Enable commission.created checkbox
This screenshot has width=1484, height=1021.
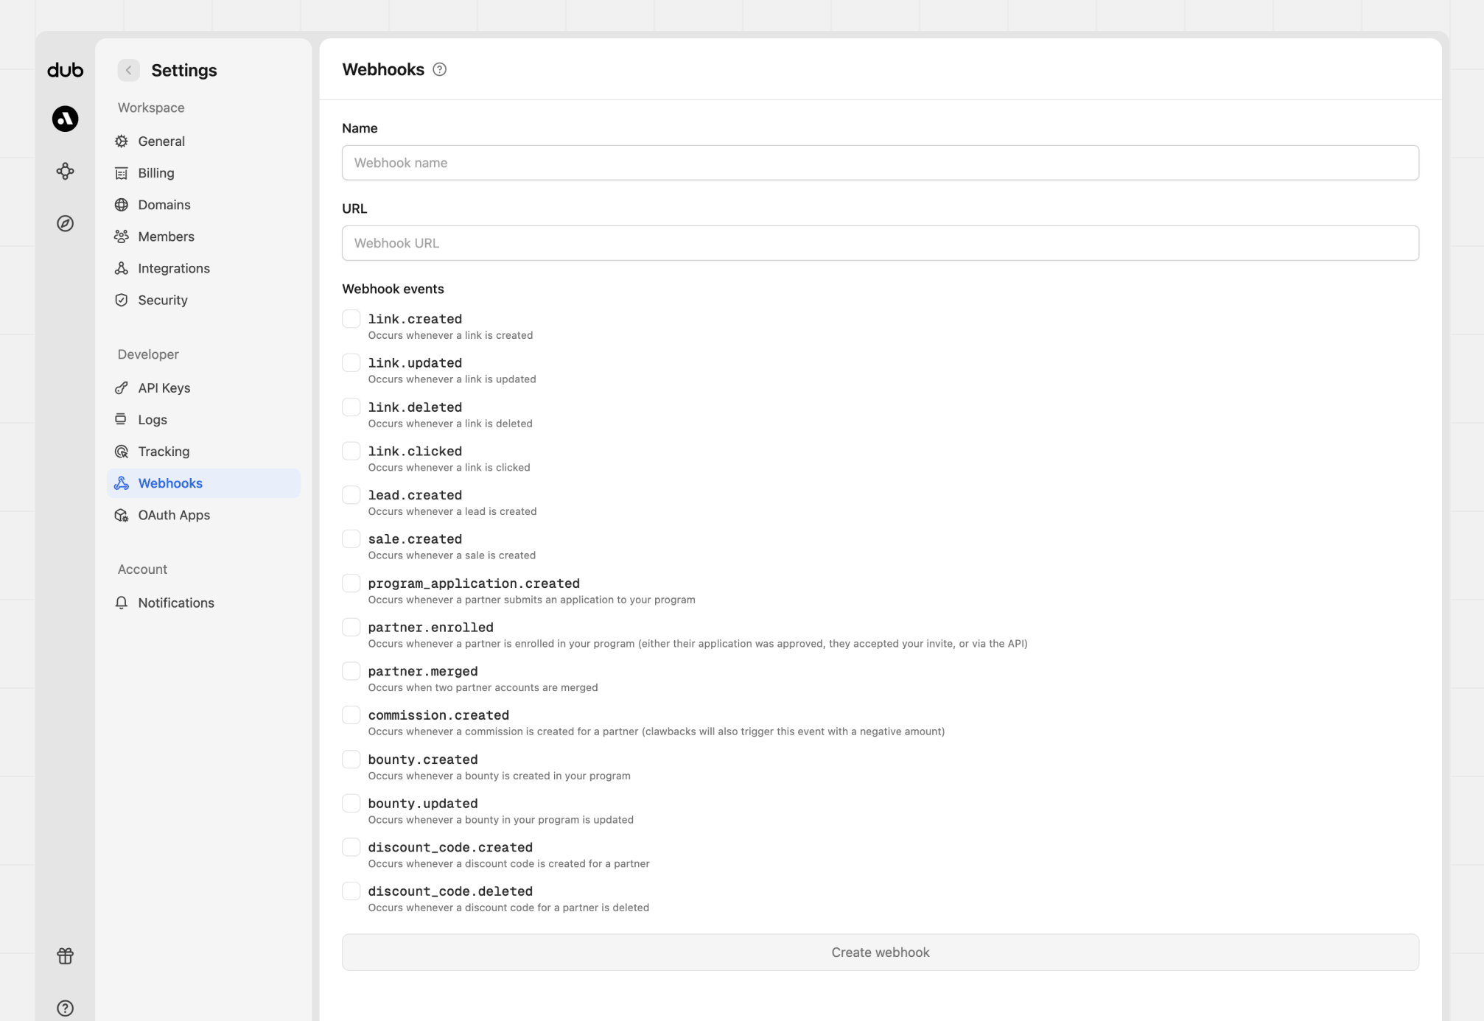pyautogui.click(x=351, y=715)
